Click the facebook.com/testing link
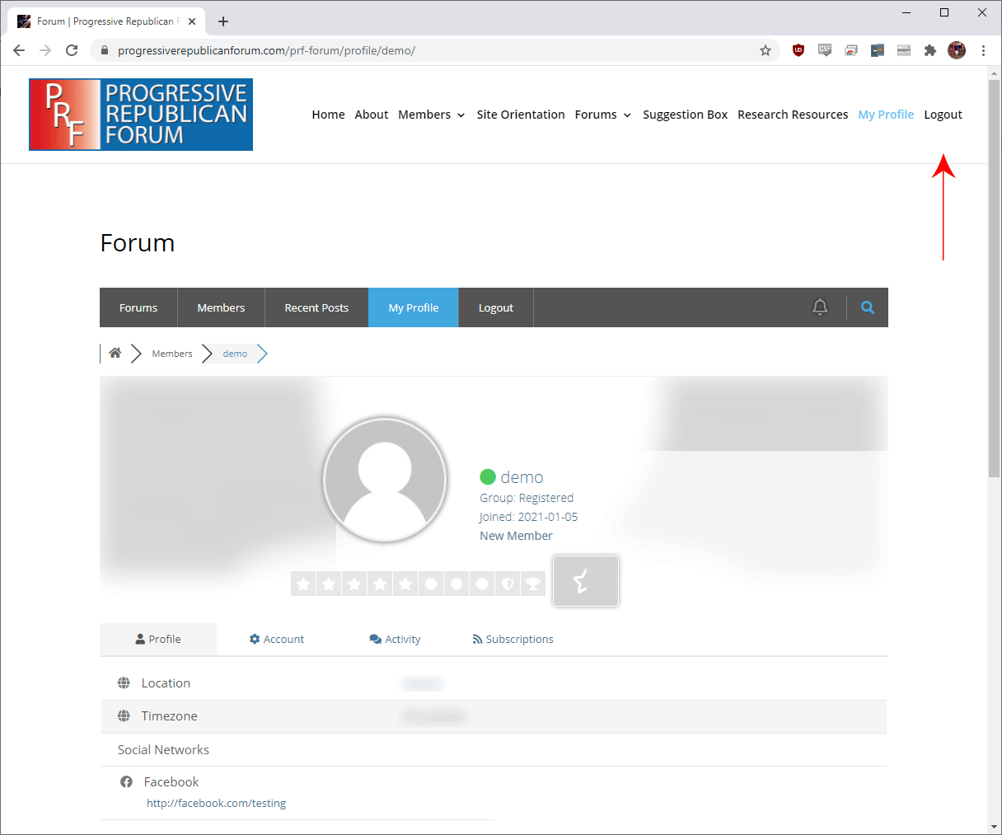Image resolution: width=1002 pixels, height=835 pixels. click(216, 803)
